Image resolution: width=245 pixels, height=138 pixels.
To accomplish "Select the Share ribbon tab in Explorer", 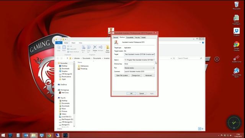I will coord(73,43).
